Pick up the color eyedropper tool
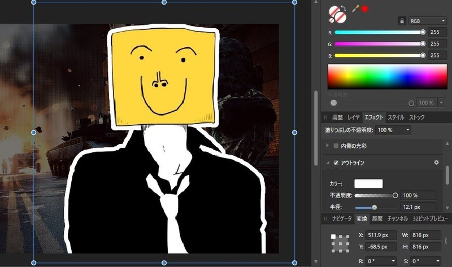This screenshot has width=452, height=267. tap(356, 8)
